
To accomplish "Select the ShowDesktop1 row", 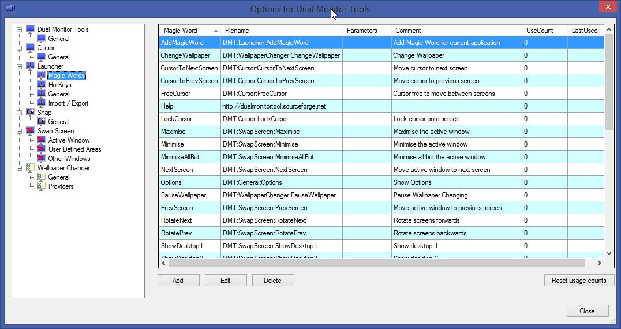I will pos(382,245).
